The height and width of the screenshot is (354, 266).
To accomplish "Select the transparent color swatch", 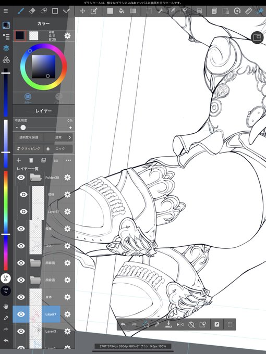I will (34, 36).
